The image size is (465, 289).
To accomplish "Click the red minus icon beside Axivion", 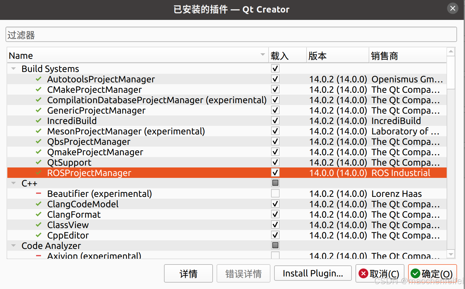I will [x=38, y=256].
